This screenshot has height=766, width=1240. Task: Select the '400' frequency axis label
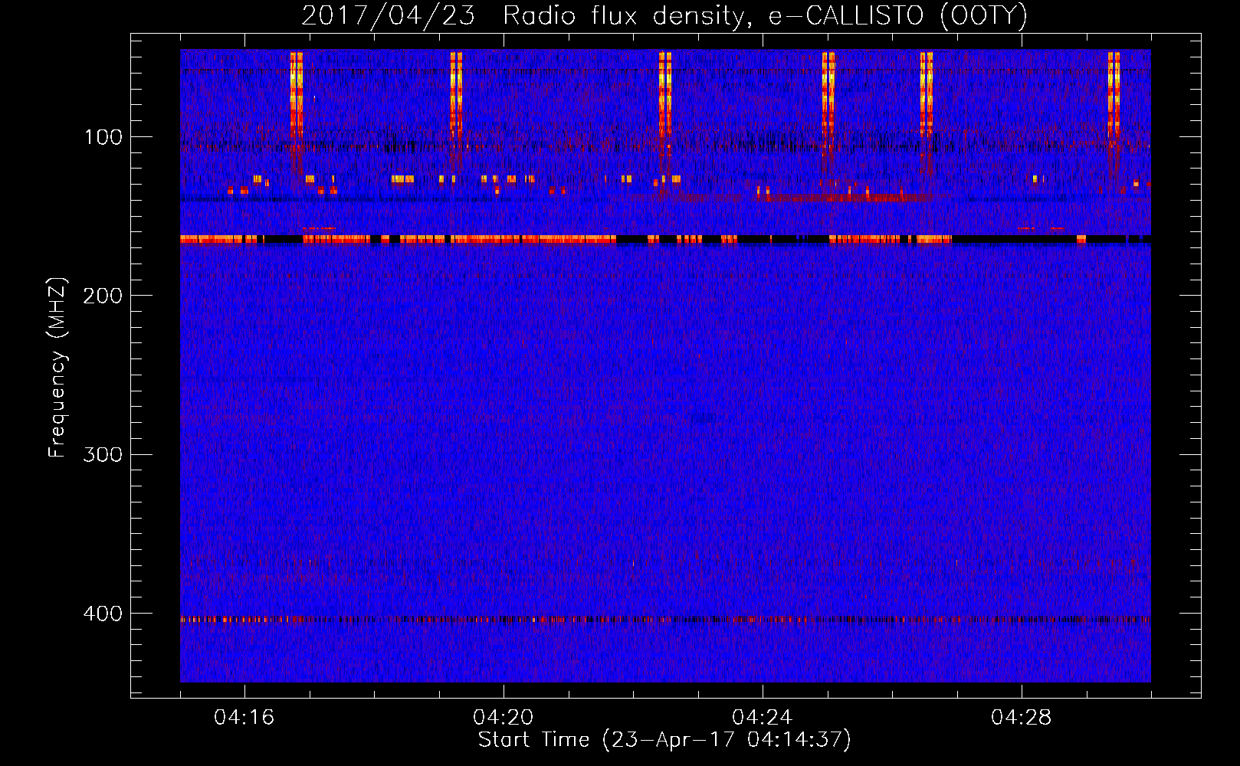[x=103, y=614]
